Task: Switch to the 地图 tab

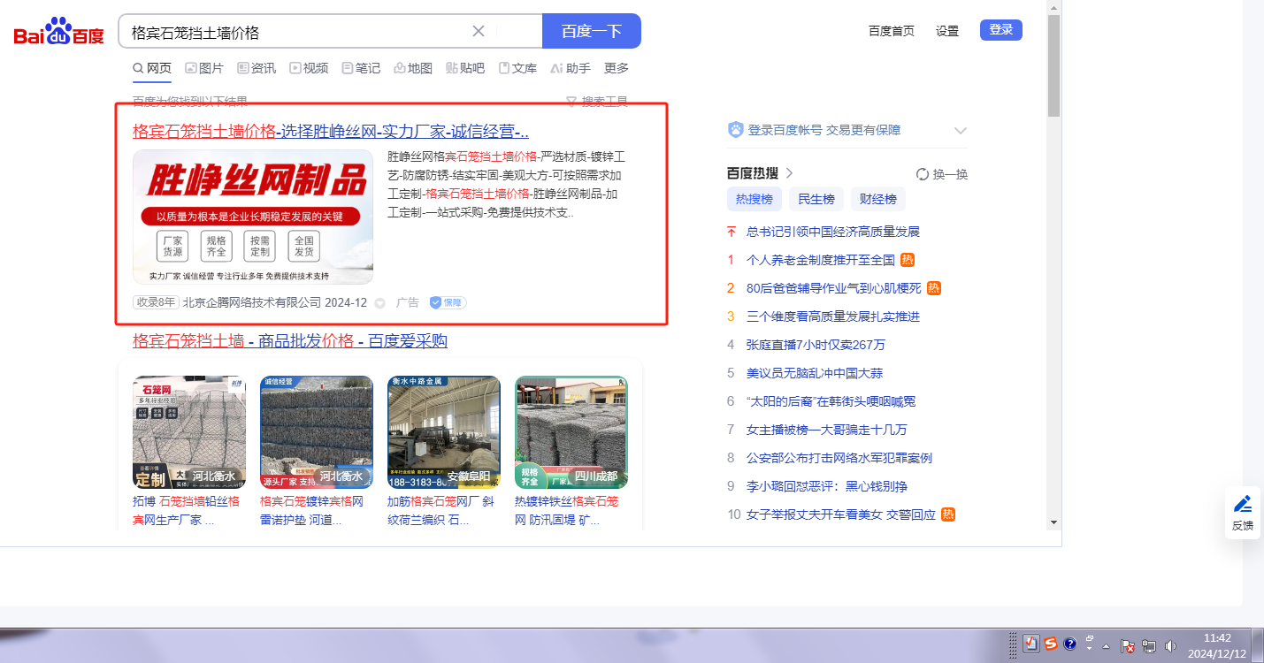Action: (x=413, y=68)
